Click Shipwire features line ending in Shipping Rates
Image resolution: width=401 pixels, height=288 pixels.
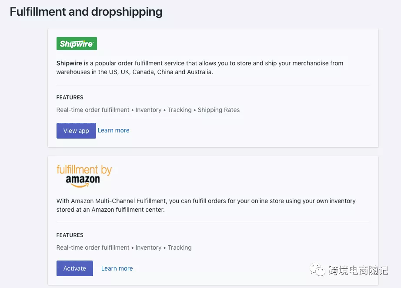148,110
